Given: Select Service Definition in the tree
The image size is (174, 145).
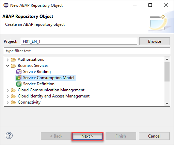Looking at the screenshot, I should [x=39, y=84].
